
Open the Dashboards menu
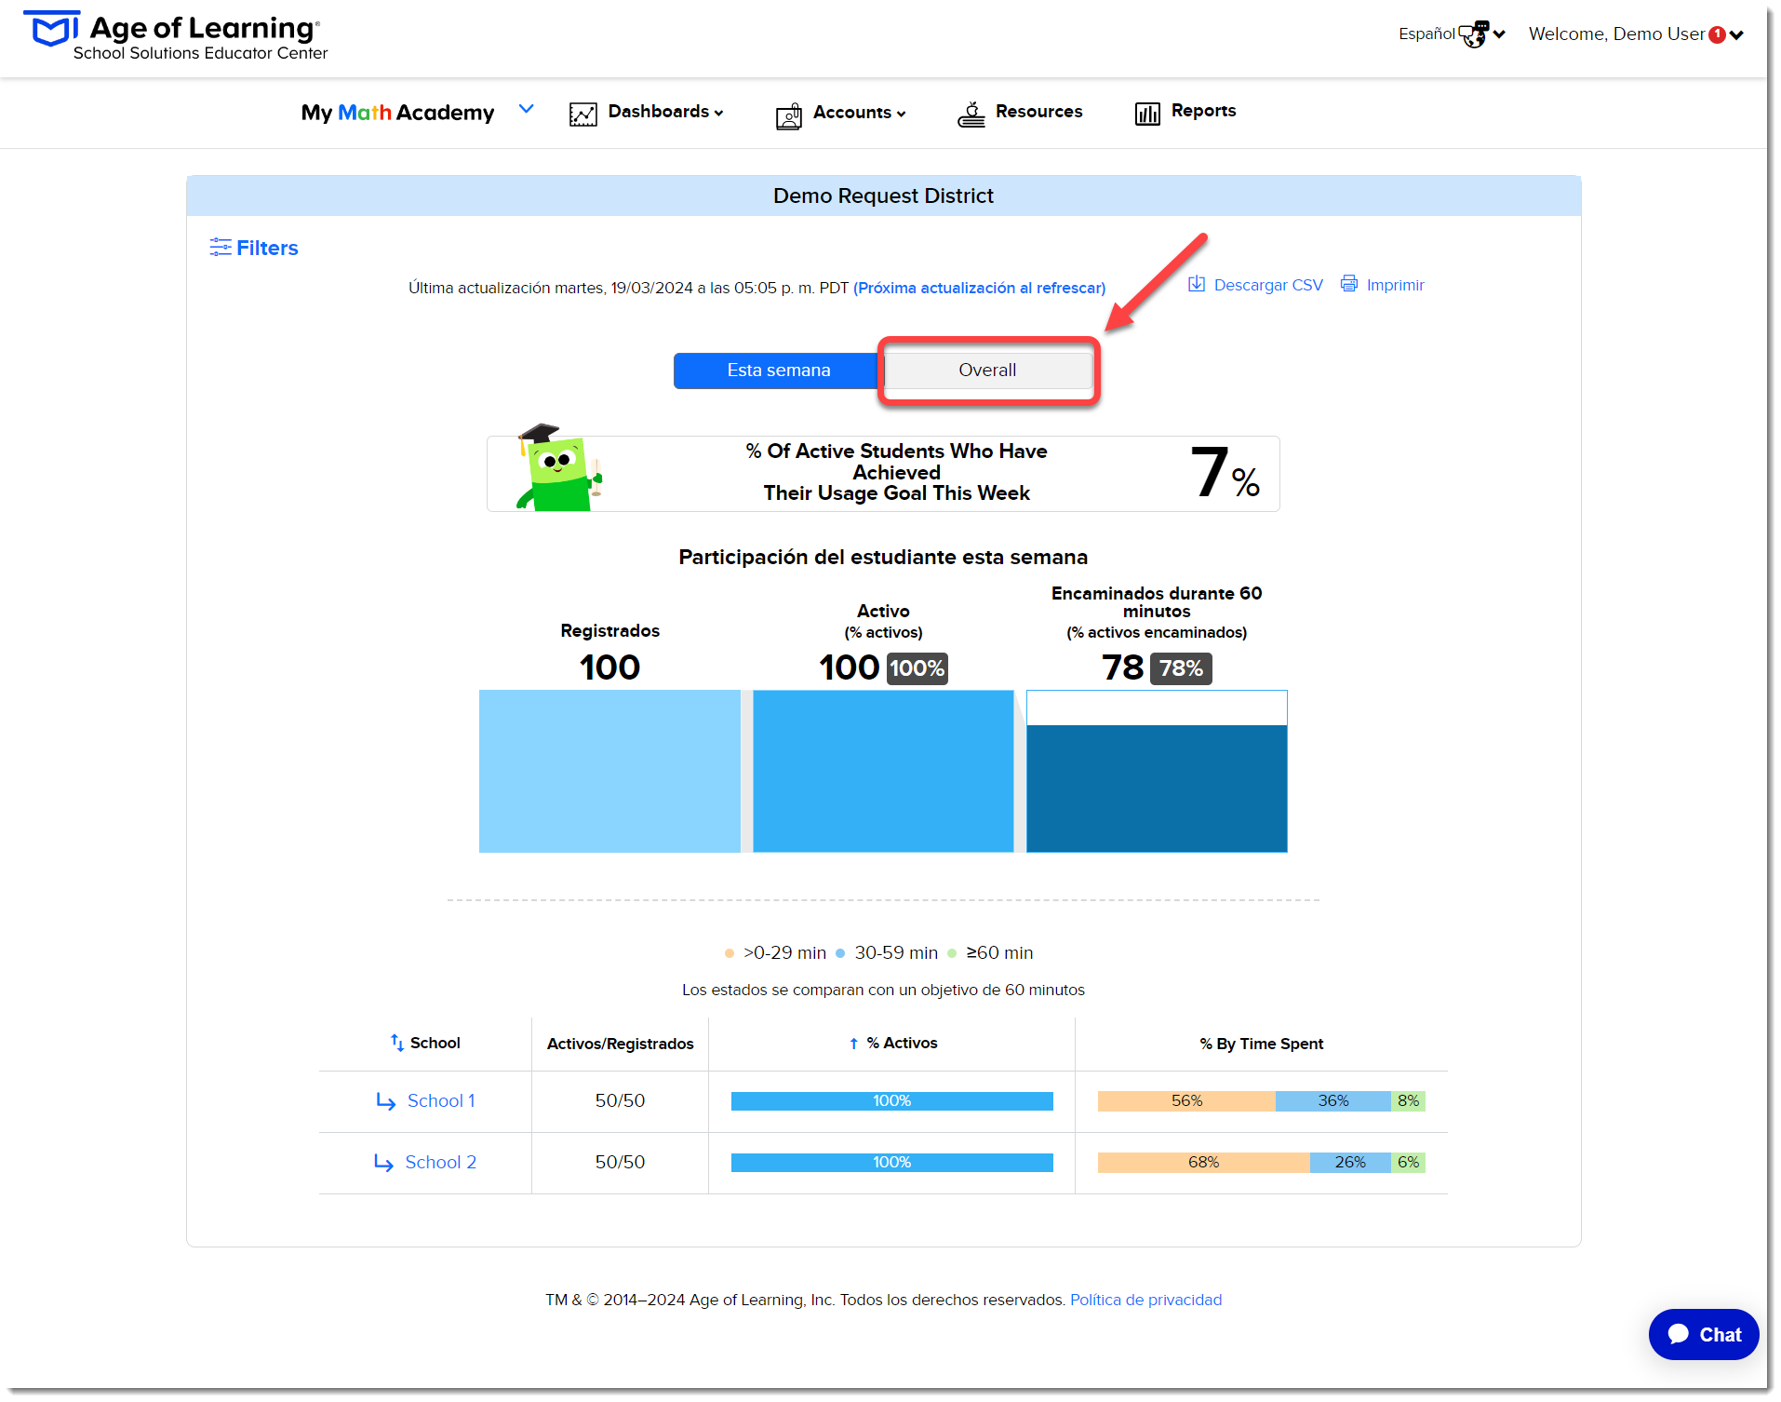tap(665, 112)
